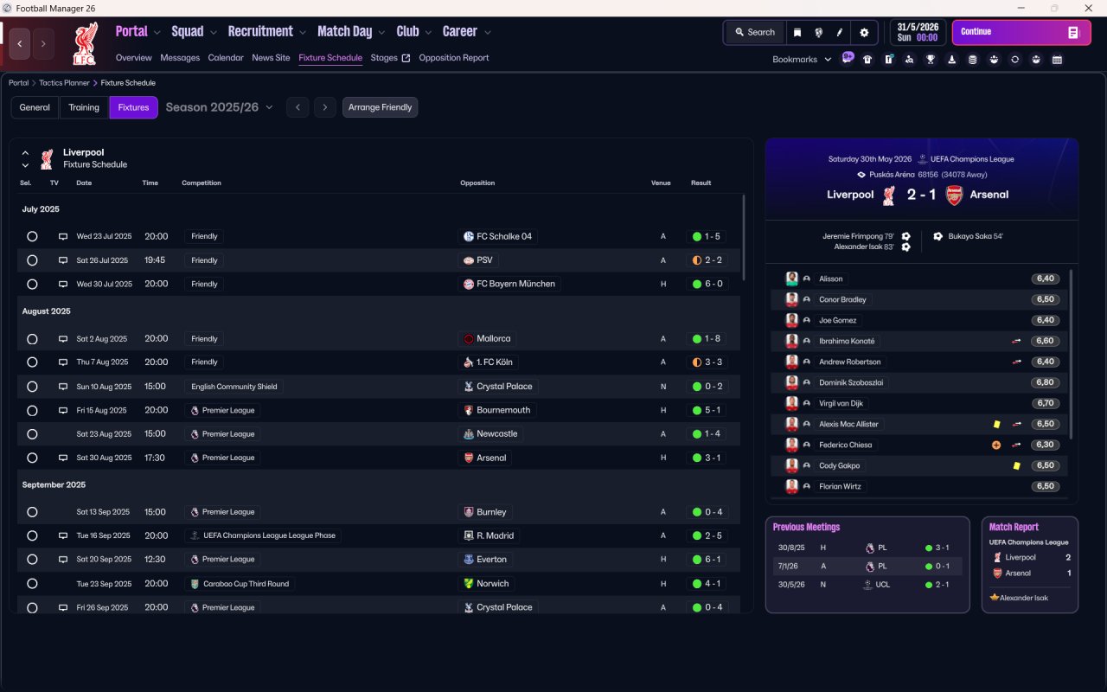
Task: Click the pencil edit icon in top bar
Action: coord(839,32)
